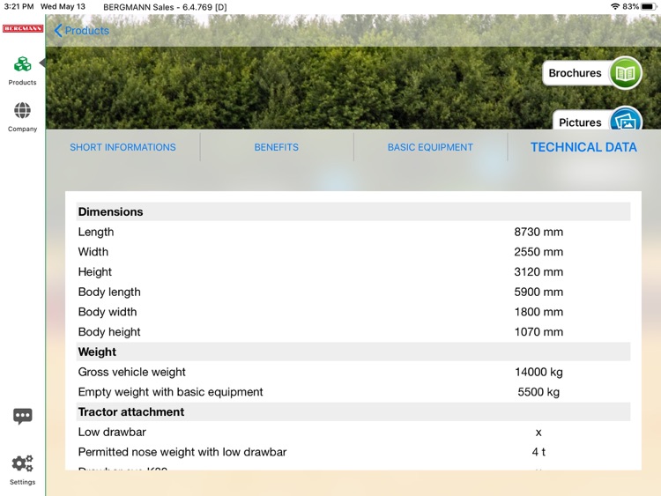Check the Wi-Fi status icon
The height and width of the screenshot is (496, 661).
(615, 6)
